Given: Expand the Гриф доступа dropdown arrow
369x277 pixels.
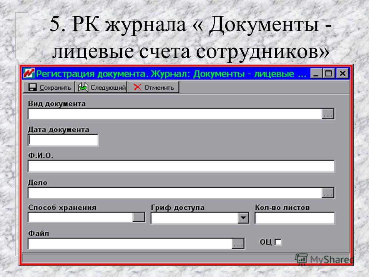Looking at the screenshot, I should coord(243,218).
